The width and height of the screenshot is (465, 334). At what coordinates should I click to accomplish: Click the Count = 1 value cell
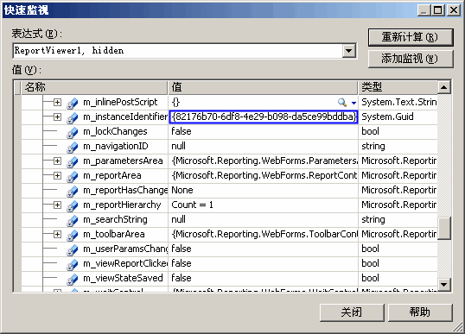point(192,205)
